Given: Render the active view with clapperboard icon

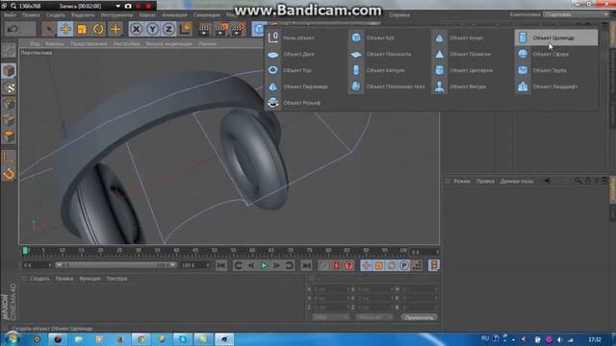Looking at the screenshot, I should click(x=204, y=30).
